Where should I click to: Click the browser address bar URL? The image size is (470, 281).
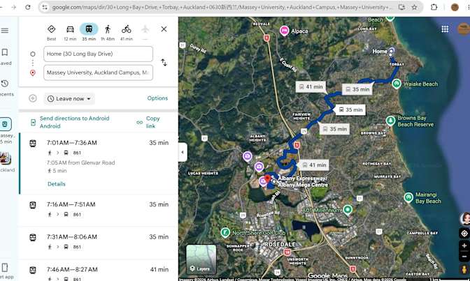point(222,7)
